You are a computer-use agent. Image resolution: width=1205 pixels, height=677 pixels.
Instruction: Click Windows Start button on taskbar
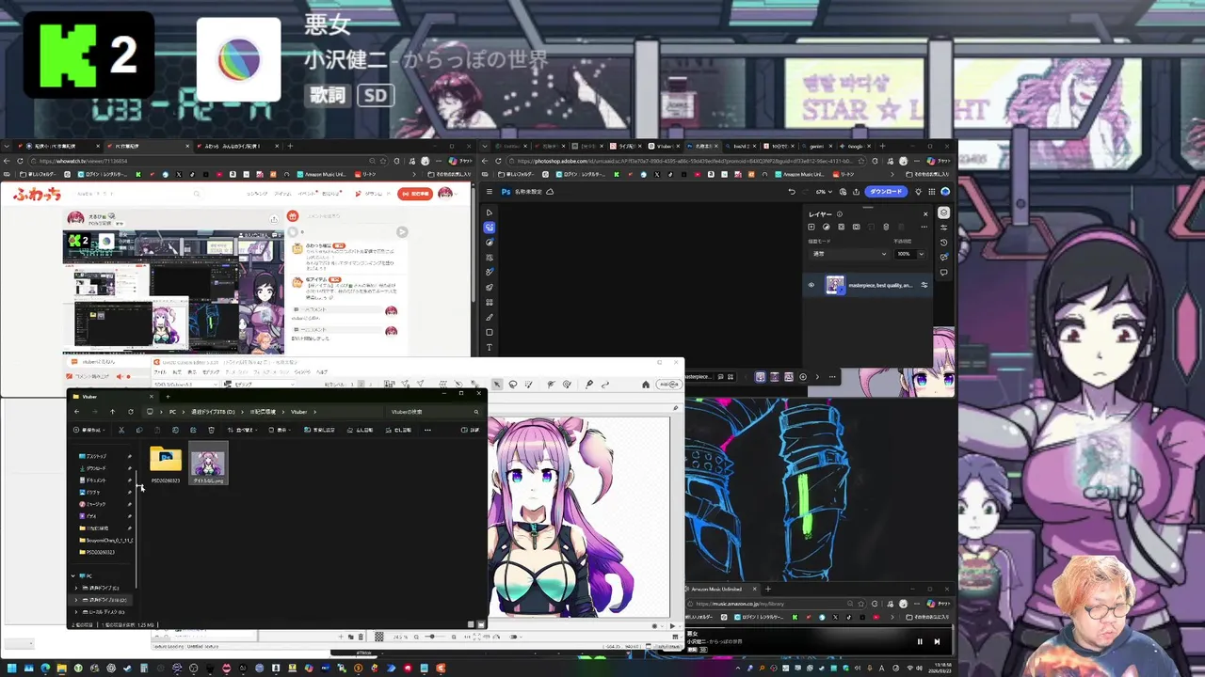(x=11, y=669)
